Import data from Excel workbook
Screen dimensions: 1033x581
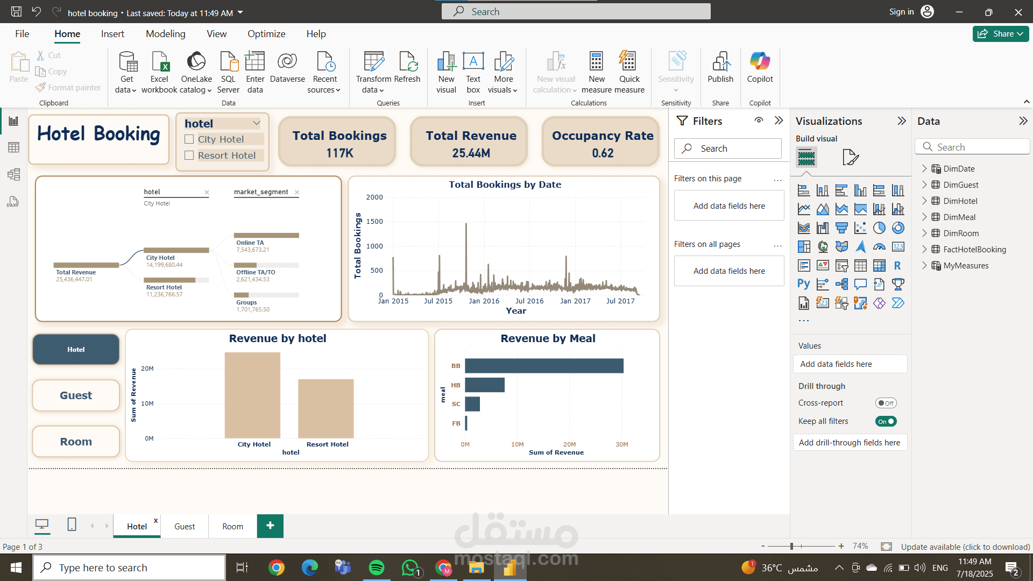point(159,72)
